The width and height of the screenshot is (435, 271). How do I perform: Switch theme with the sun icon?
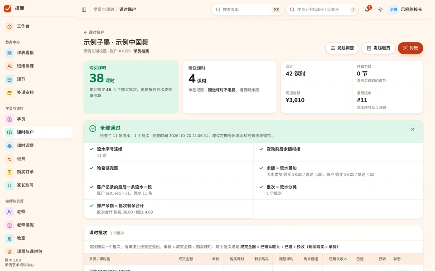pyautogui.click(x=380, y=9)
